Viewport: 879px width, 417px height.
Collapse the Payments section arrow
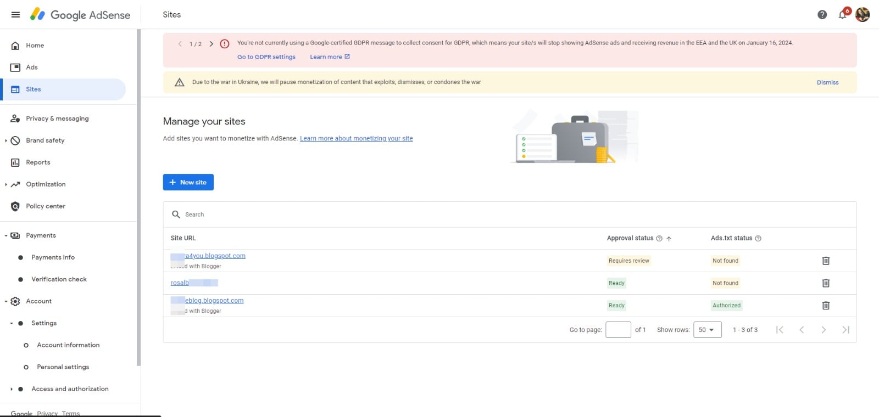pyautogui.click(x=5, y=236)
